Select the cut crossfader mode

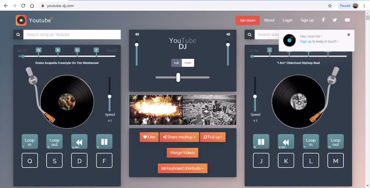click(x=176, y=63)
